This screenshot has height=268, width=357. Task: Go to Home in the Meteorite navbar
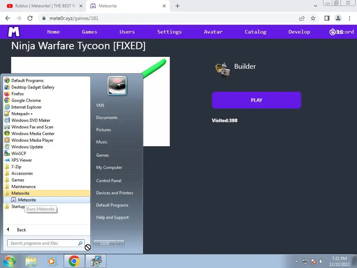tap(53, 32)
